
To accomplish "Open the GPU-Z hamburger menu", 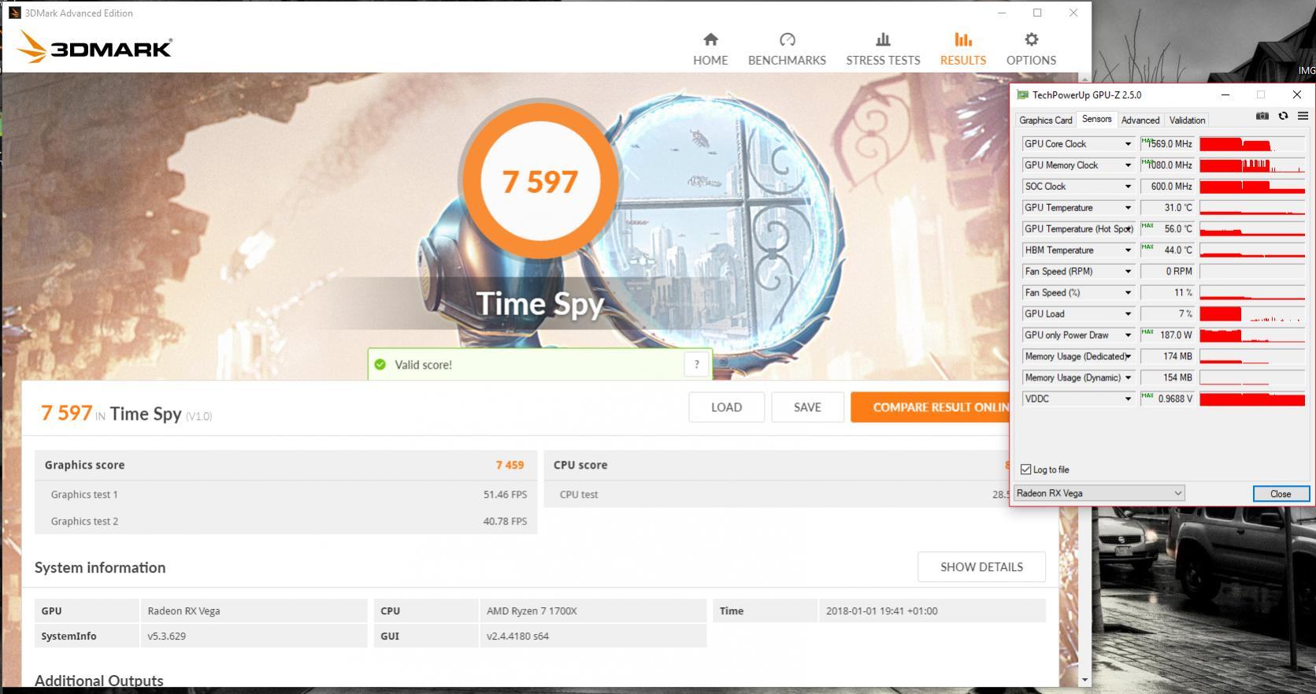I will pos(1303,116).
